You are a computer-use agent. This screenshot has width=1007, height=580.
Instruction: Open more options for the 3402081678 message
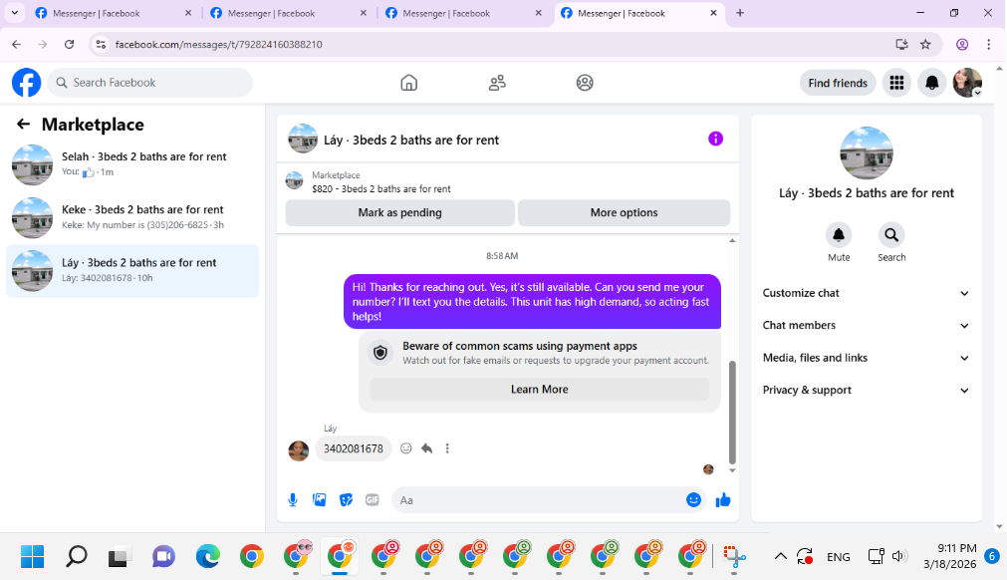point(447,448)
